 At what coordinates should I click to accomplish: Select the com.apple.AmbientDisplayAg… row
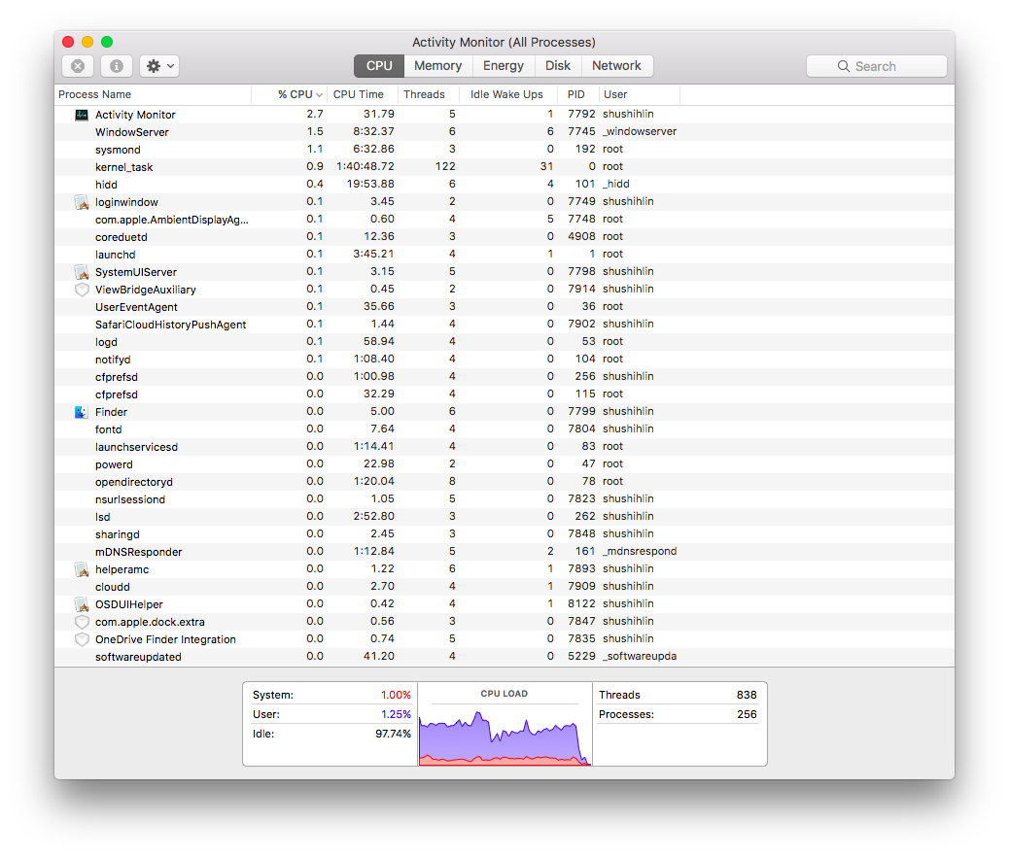tap(504, 220)
